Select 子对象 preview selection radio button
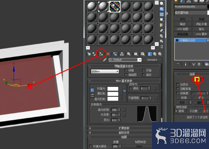This screenshot has height=149, width=209. [187, 111]
